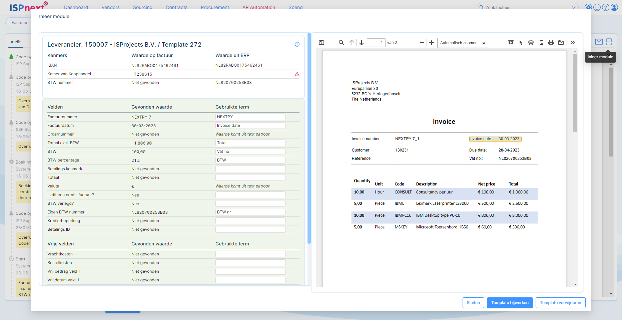This screenshot has width=622, height=320.
Task: Click the mail envelope icon
Action: pyautogui.click(x=599, y=42)
